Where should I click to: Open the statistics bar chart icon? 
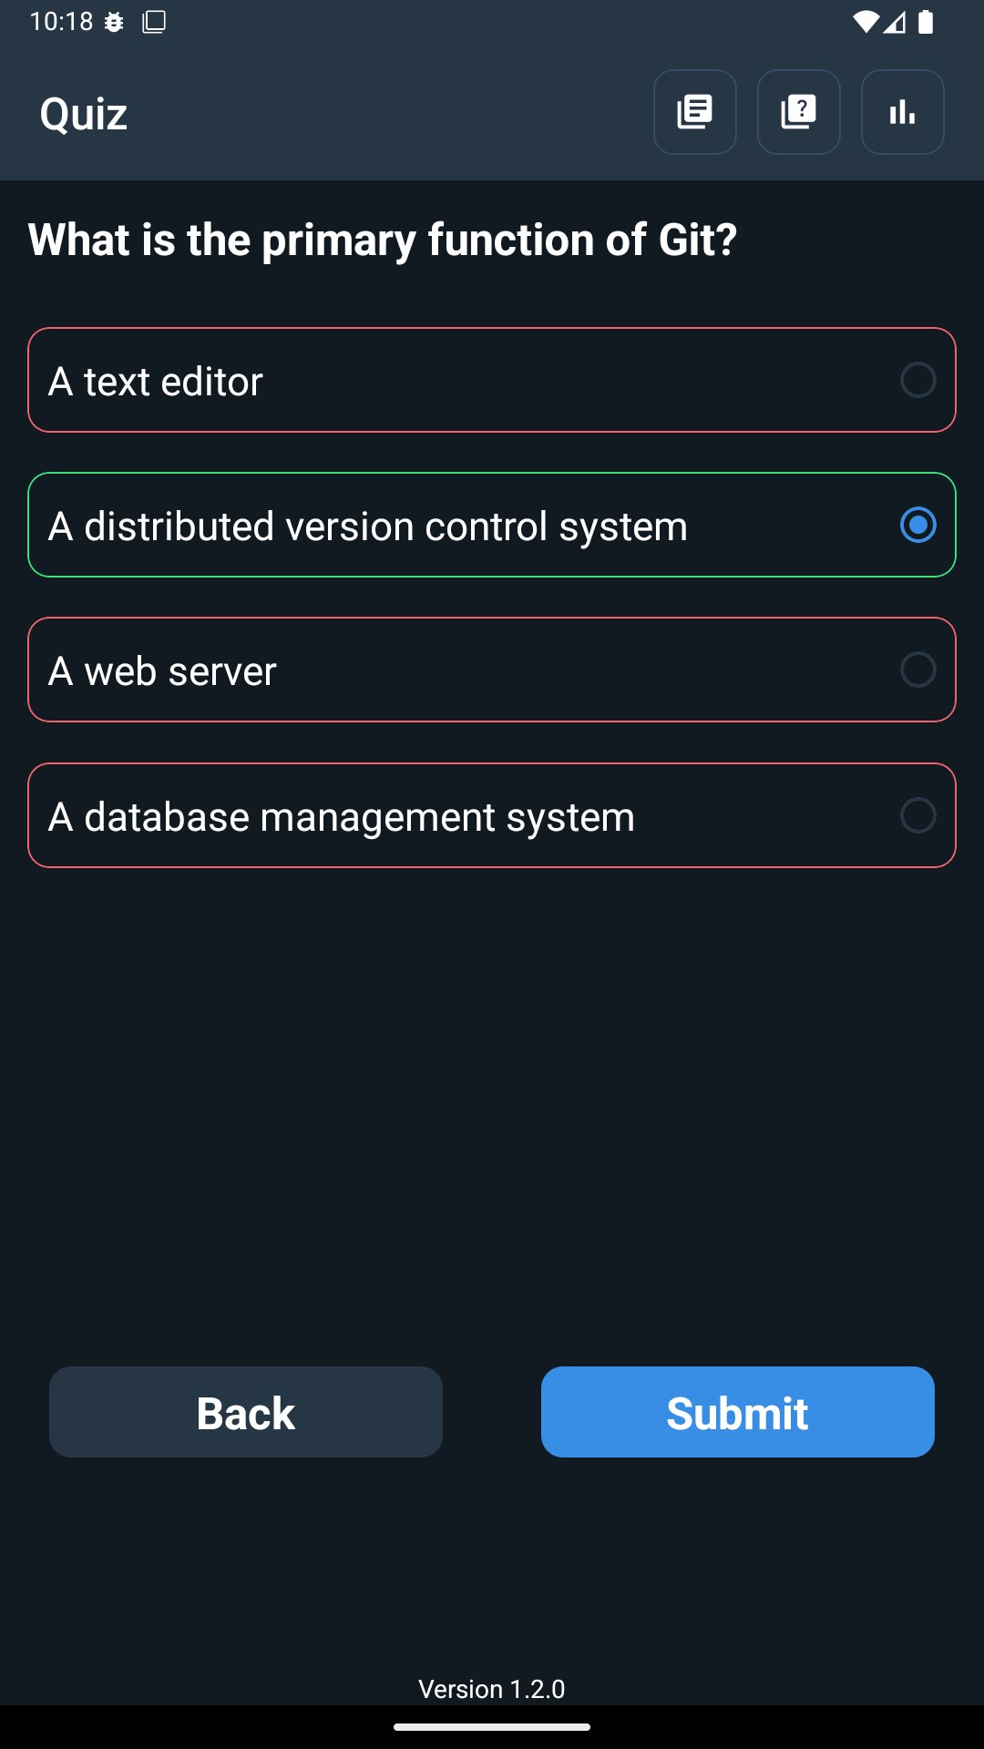(902, 112)
